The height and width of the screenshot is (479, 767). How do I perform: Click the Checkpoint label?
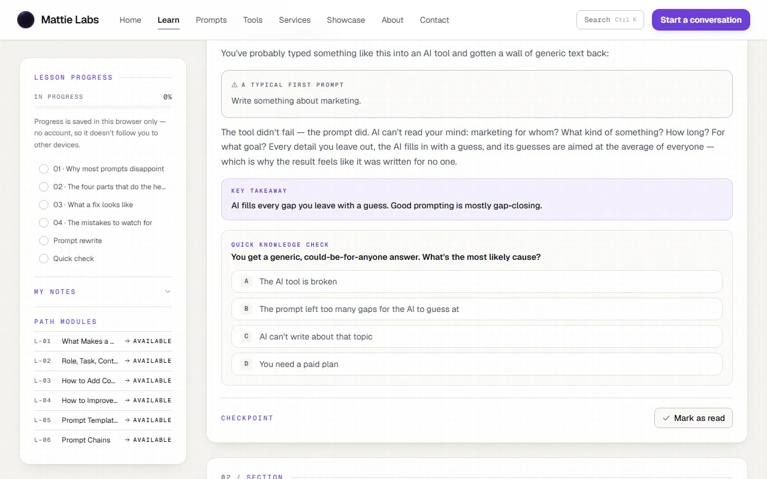pyautogui.click(x=247, y=418)
